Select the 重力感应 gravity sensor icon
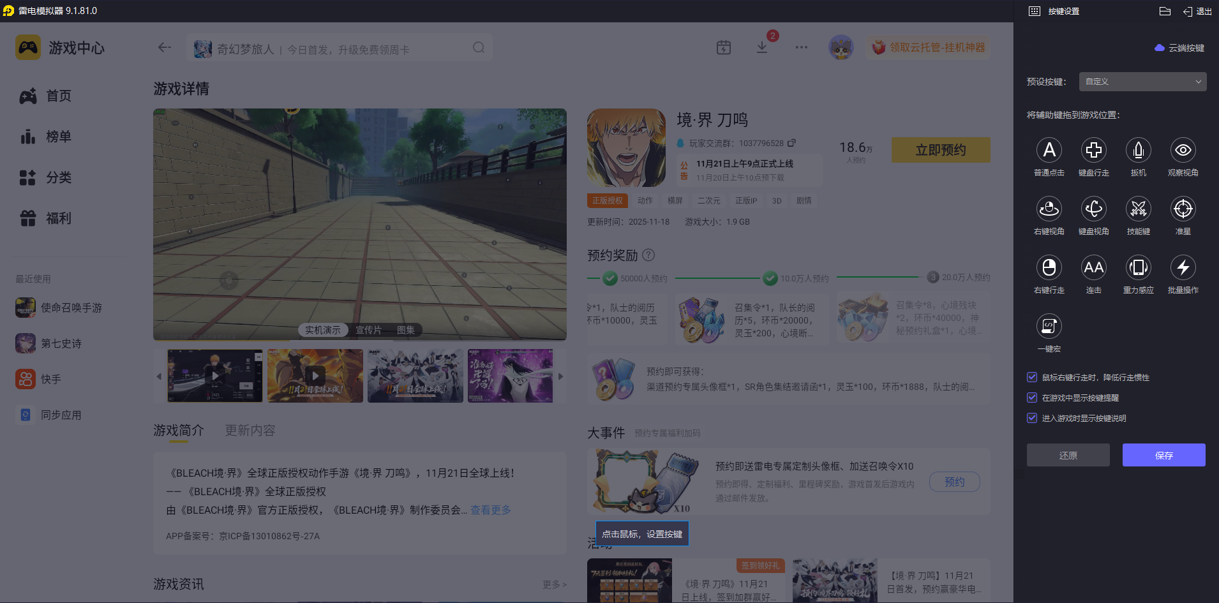This screenshot has height=603, width=1219. (x=1139, y=267)
